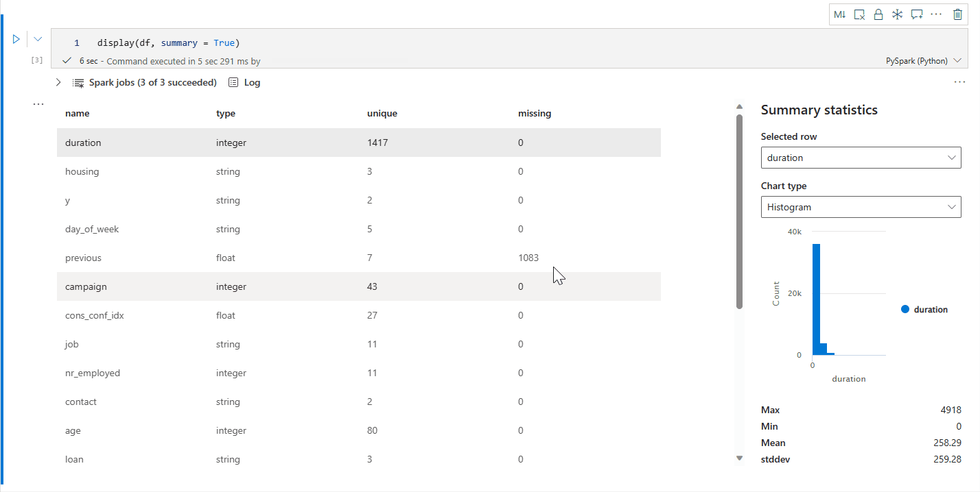Open run options chevron beside play button

pyautogui.click(x=38, y=39)
